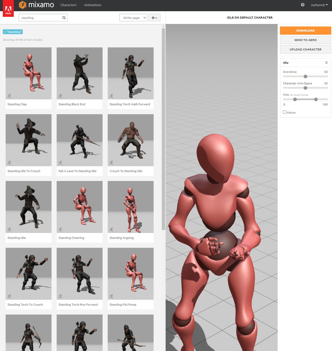
Task: Select the Crouch To Standing Idle thumbnail
Action: pos(131,140)
